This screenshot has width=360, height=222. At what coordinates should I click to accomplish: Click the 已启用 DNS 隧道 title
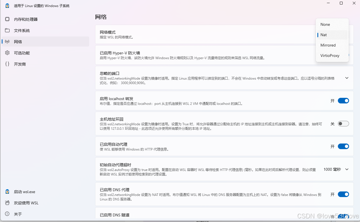pyautogui.click(x=115, y=215)
